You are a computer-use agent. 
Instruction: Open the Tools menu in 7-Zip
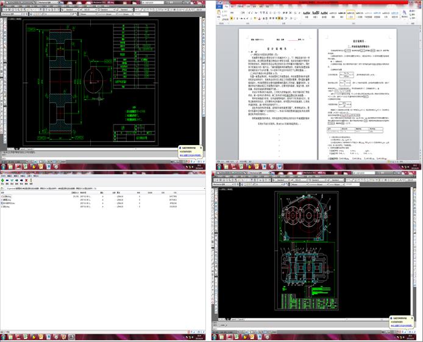pyautogui.click(x=29, y=176)
